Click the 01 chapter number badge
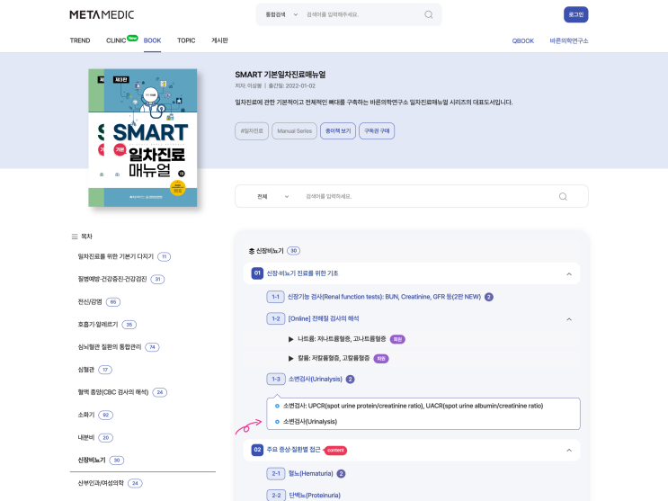Image resolution: width=668 pixels, height=501 pixels. [x=257, y=273]
